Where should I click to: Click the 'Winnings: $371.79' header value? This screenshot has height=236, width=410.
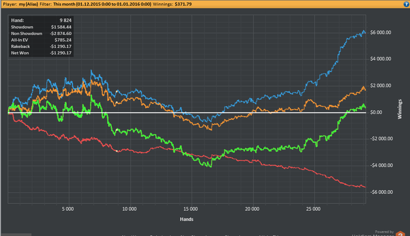tap(172, 4)
